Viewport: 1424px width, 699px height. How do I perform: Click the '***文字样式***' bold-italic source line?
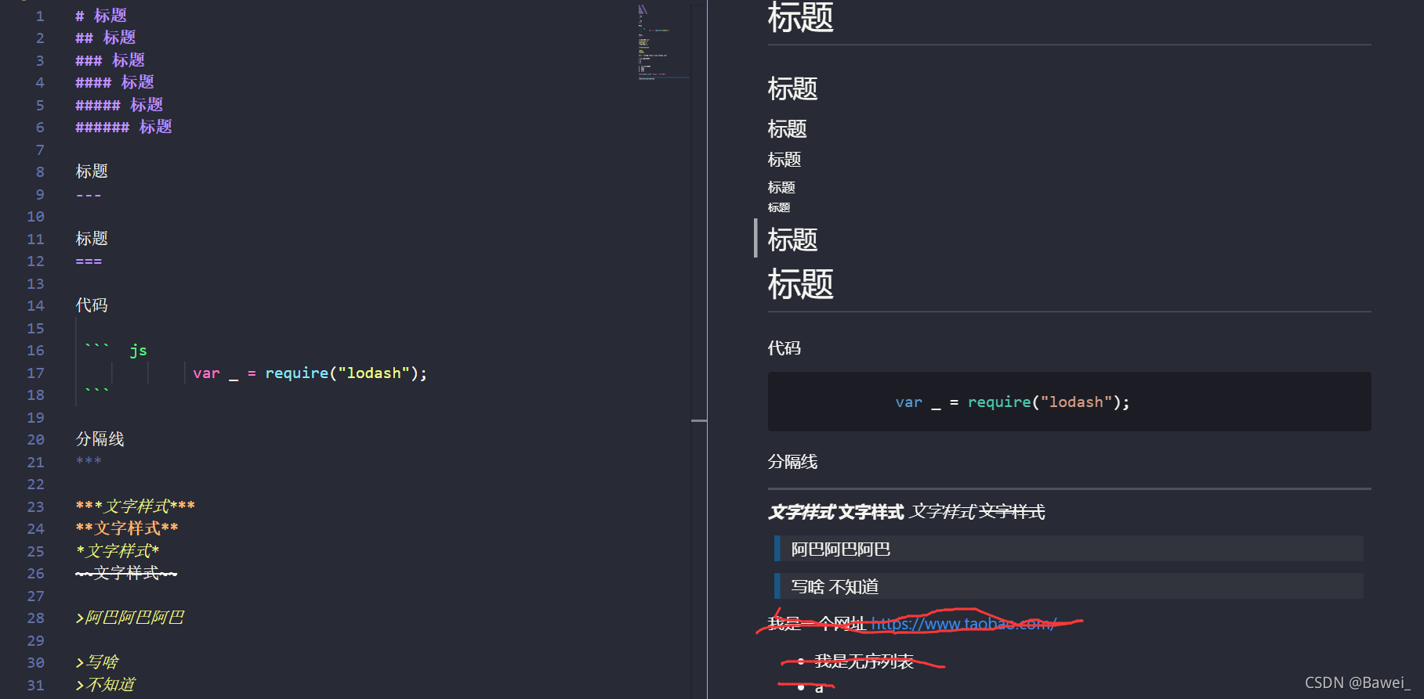(136, 506)
